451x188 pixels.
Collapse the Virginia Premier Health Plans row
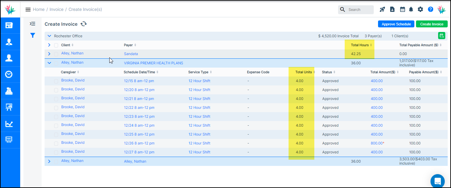click(x=49, y=63)
